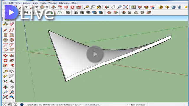Viewport: 189px width, 106px height.
Task: Select the Line pencil tool
Action: tap(5, 30)
